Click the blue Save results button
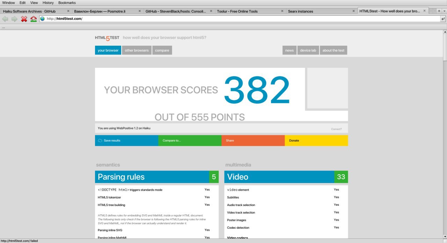The width and height of the screenshot is (447, 243). 126,141
